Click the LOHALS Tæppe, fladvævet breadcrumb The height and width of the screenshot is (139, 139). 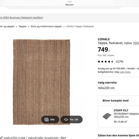click(80, 26)
